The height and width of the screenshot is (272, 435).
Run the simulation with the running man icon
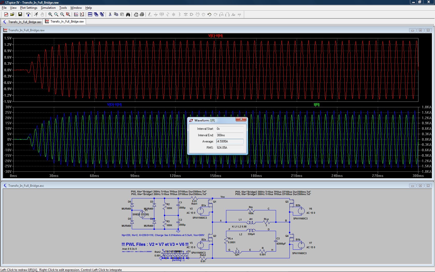tap(36, 15)
